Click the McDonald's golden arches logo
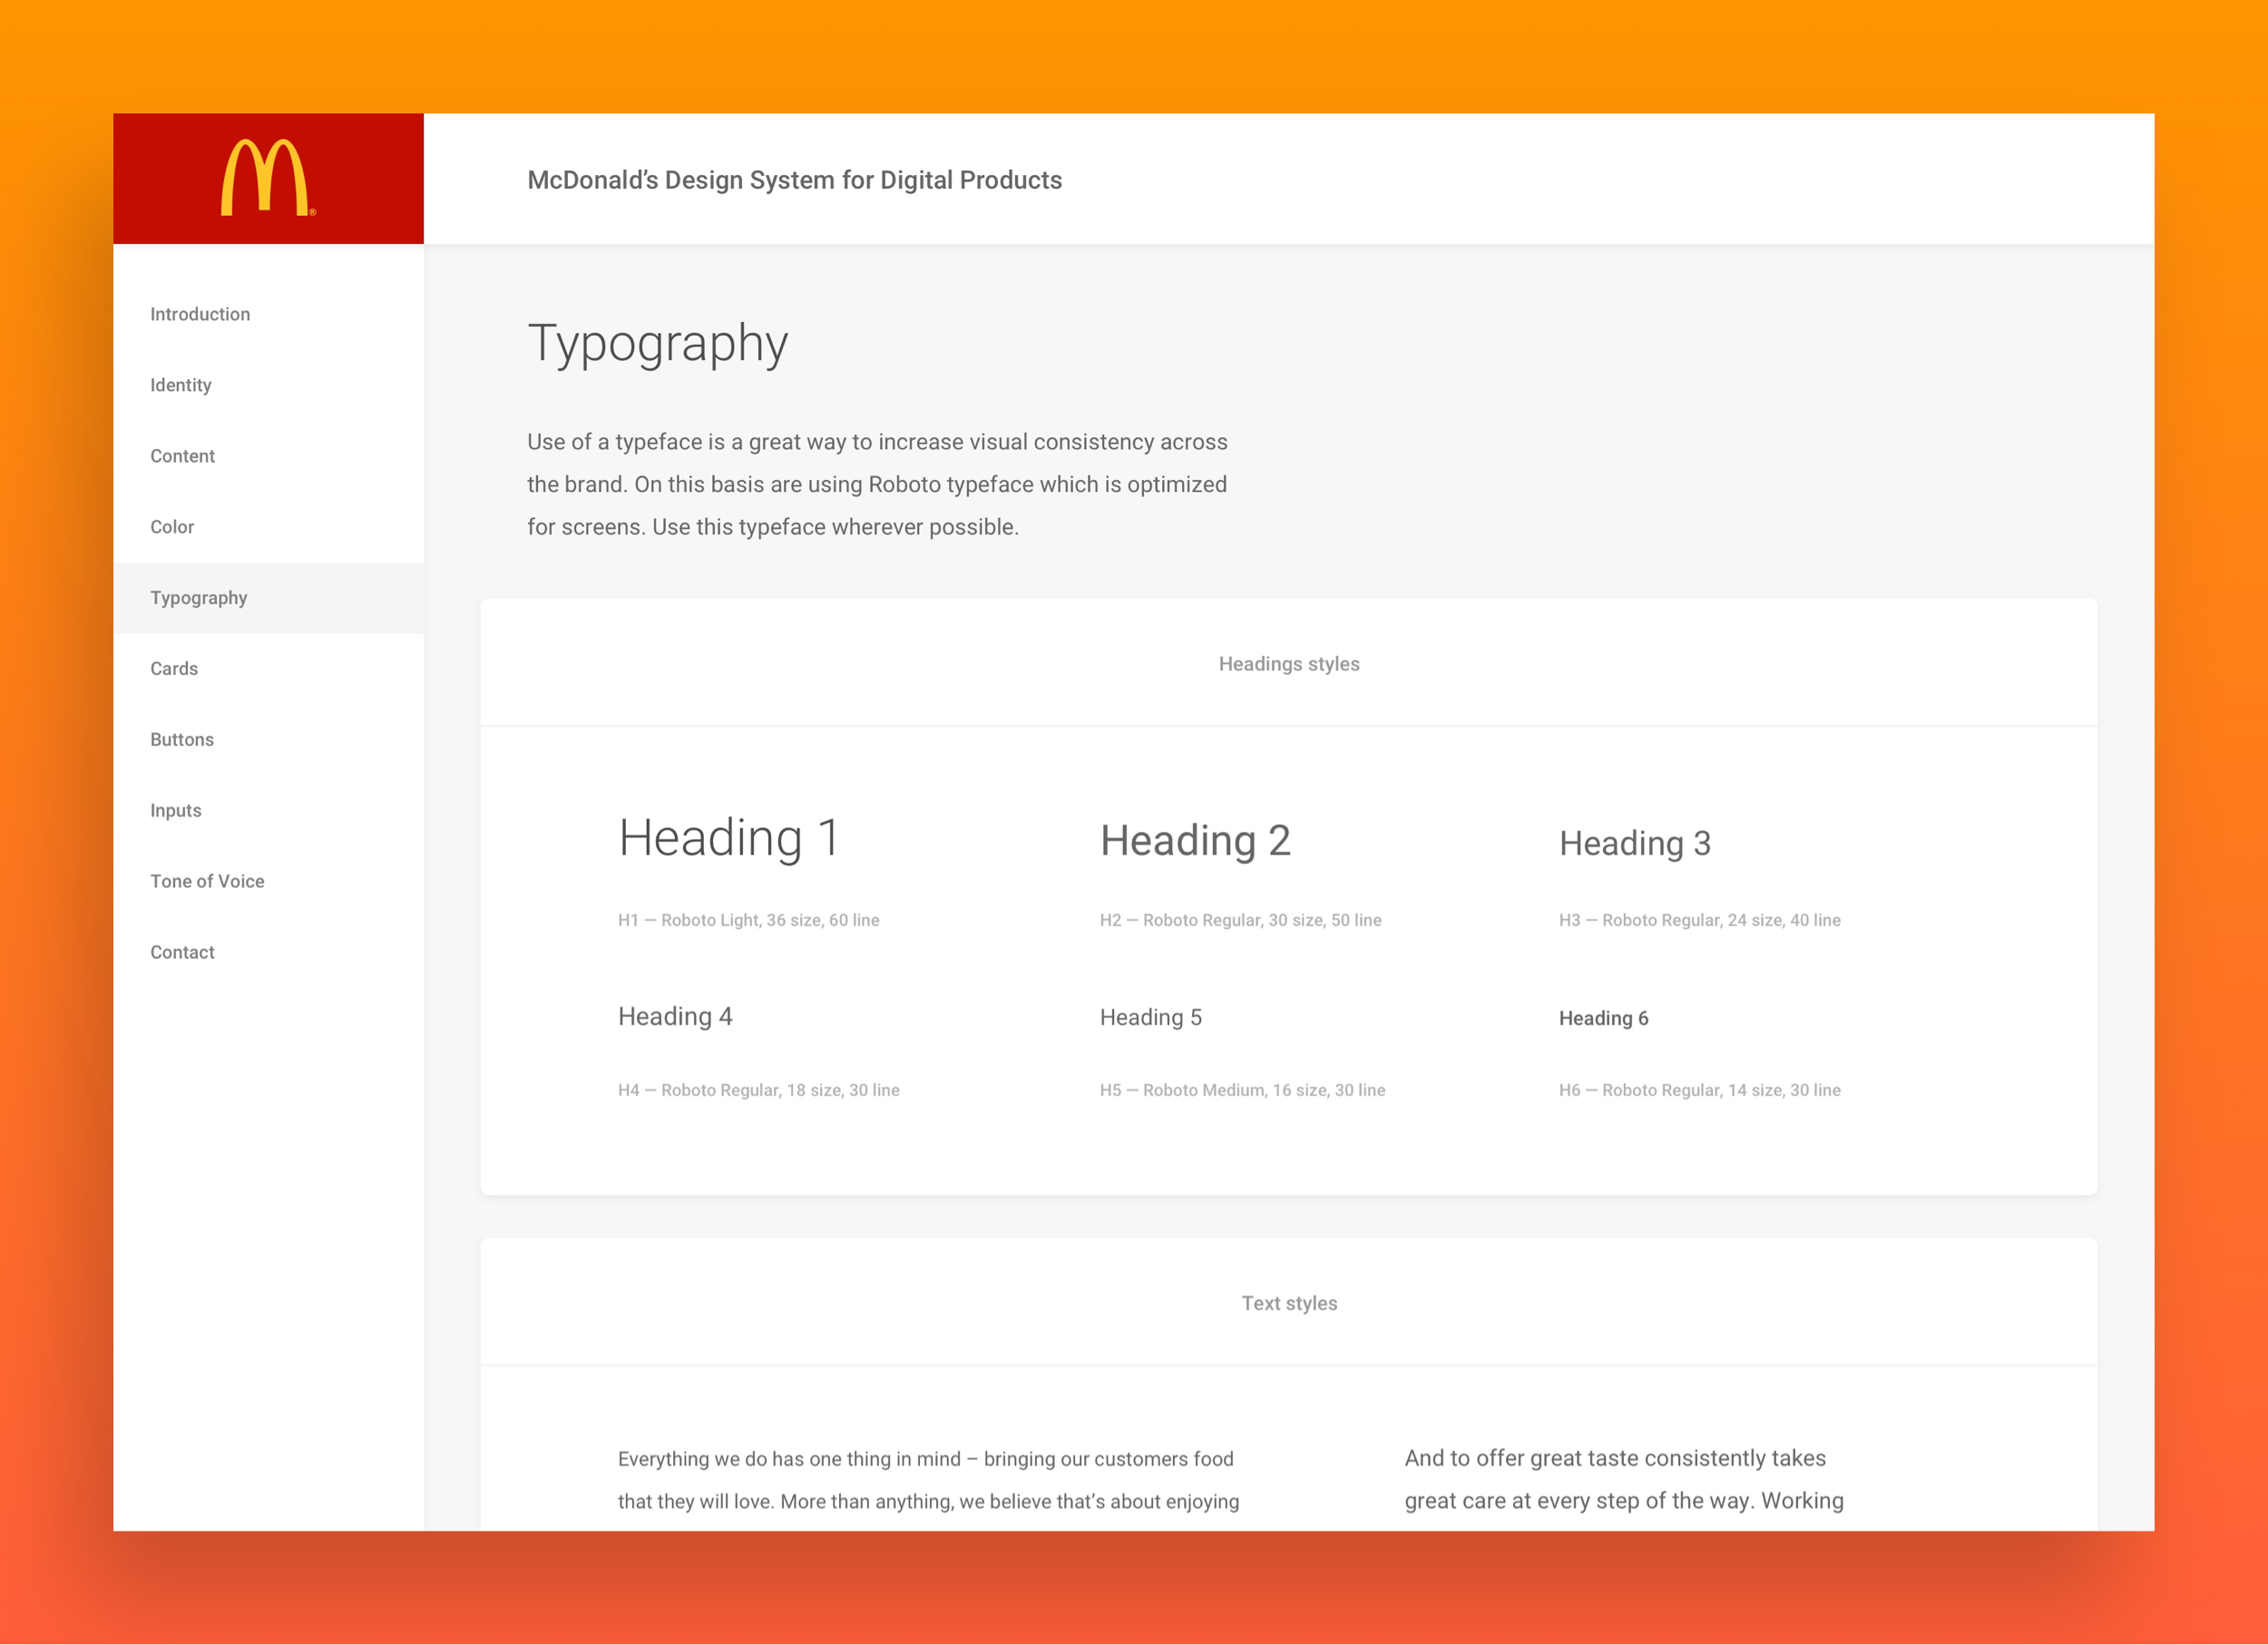Image resolution: width=2268 pixels, height=1645 pixels. point(266,178)
